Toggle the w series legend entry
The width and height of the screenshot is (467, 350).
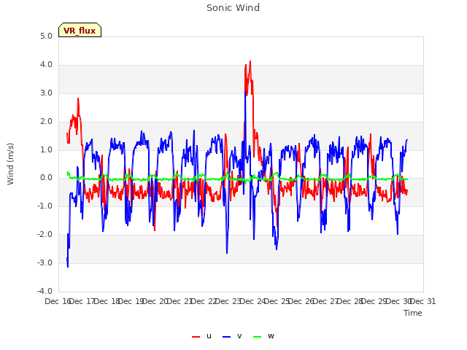[263, 336]
